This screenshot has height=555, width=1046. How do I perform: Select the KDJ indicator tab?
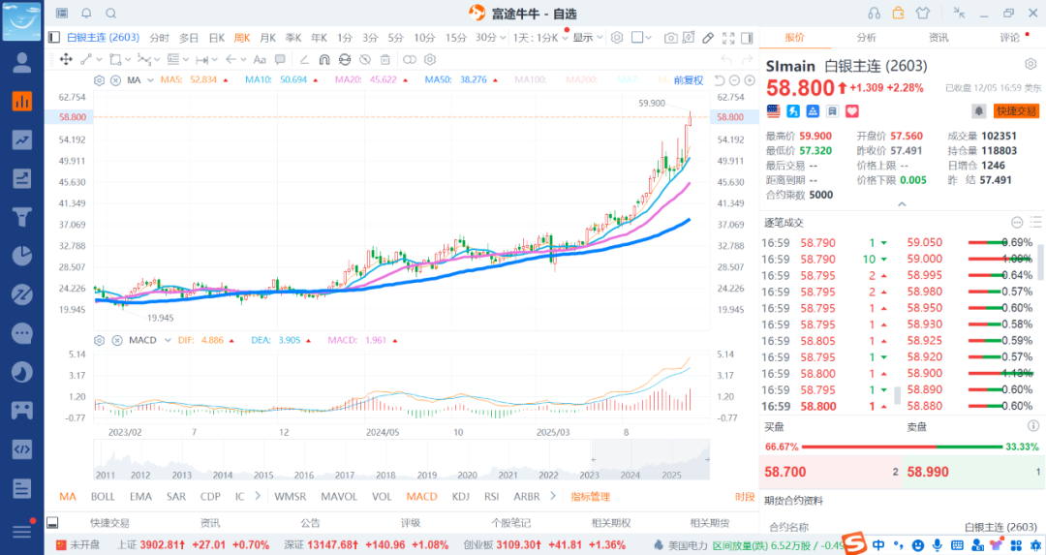[461, 496]
